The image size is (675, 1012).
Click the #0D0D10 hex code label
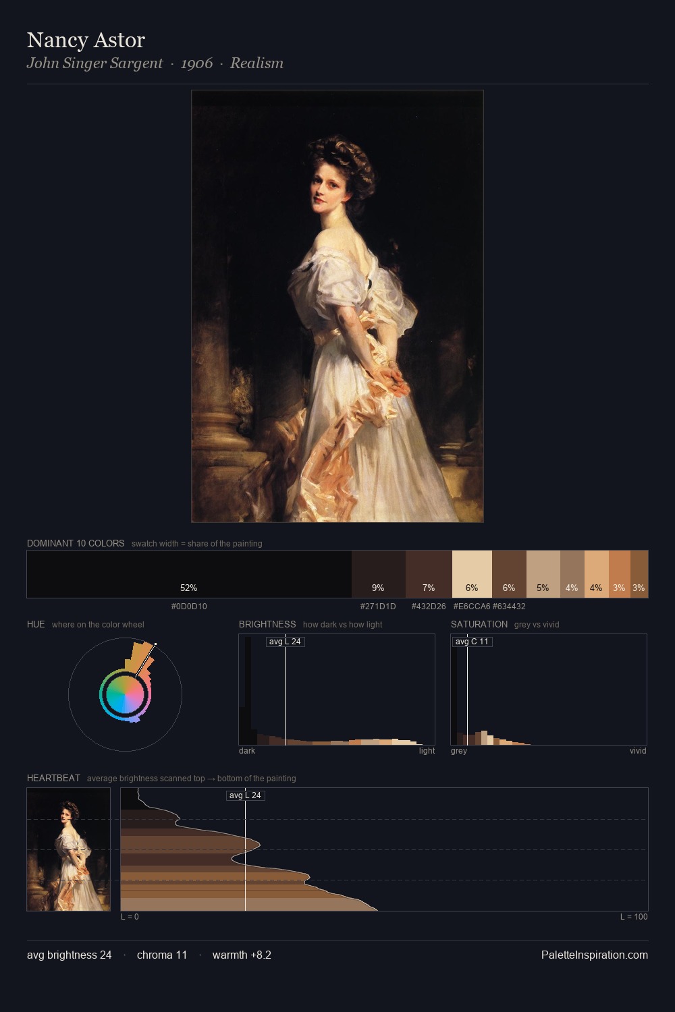189,607
